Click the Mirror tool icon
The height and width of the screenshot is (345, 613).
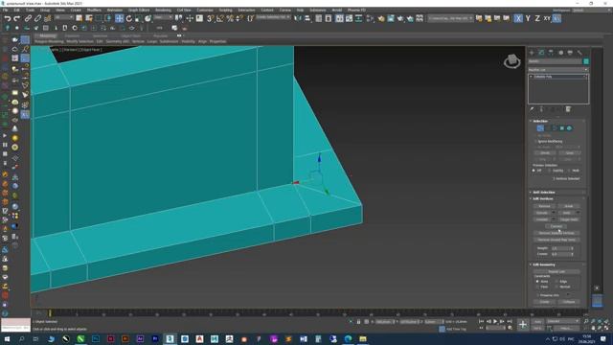[298, 18]
